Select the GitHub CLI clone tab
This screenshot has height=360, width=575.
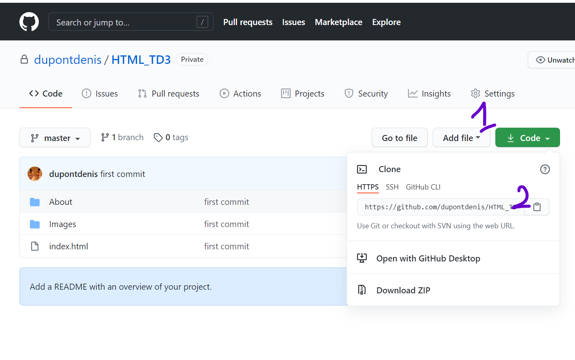coord(423,187)
